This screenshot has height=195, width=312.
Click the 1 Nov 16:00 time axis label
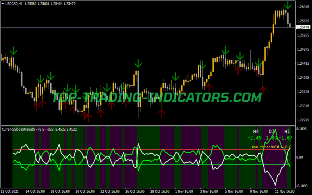[x=184, y=191]
